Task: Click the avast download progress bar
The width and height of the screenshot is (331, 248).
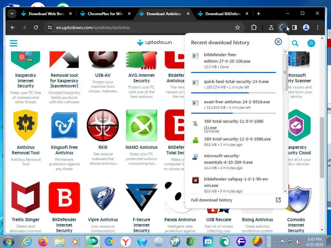Action: 233,113
